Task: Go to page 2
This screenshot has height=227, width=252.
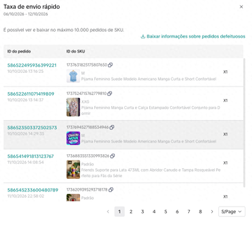Action: coord(131,212)
